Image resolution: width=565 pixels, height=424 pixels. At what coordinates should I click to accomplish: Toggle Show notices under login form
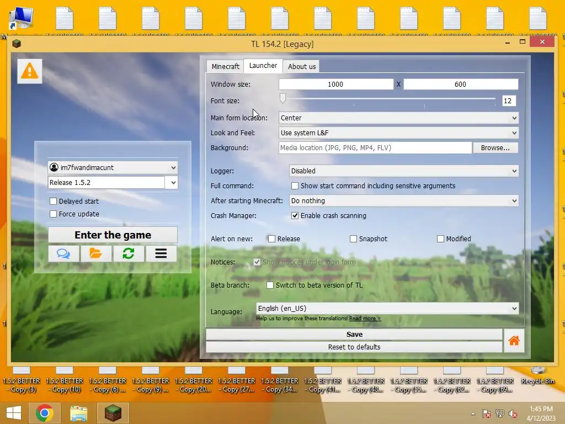pyautogui.click(x=257, y=262)
